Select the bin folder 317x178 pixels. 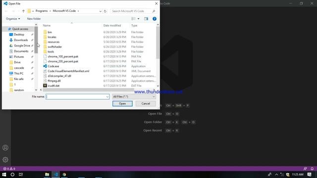pos(50,32)
